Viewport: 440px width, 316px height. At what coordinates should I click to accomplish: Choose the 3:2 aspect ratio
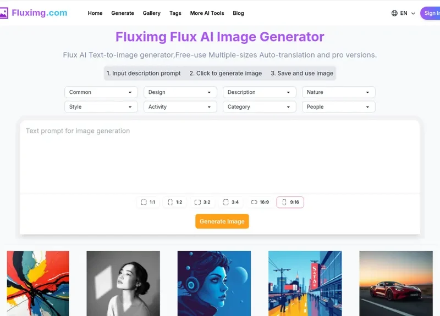tap(202, 202)
